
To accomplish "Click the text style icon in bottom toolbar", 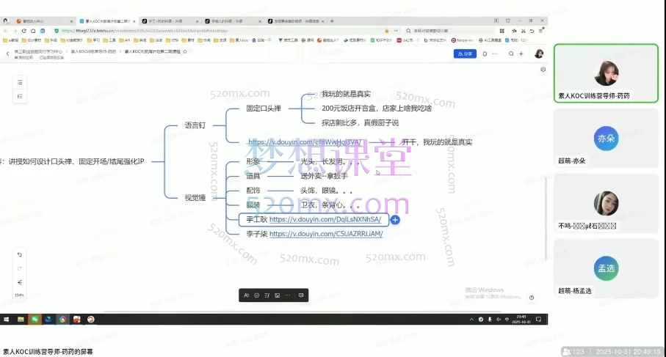I will (x=246, y=295).
